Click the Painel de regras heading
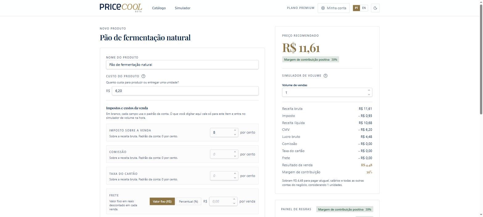483x217 pixels. coord(296,209)
